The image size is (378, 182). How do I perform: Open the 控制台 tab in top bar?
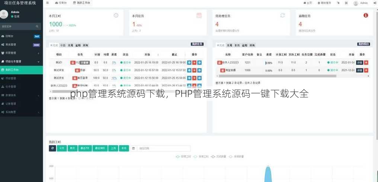click(61, 3)
